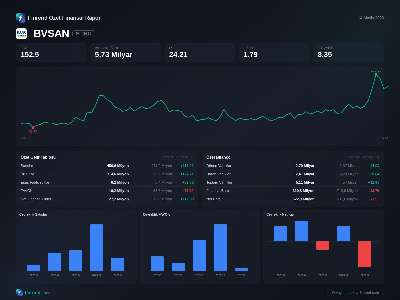Click the 2025/12 bar in Ceyreklik Satislar

coord(97,248)
